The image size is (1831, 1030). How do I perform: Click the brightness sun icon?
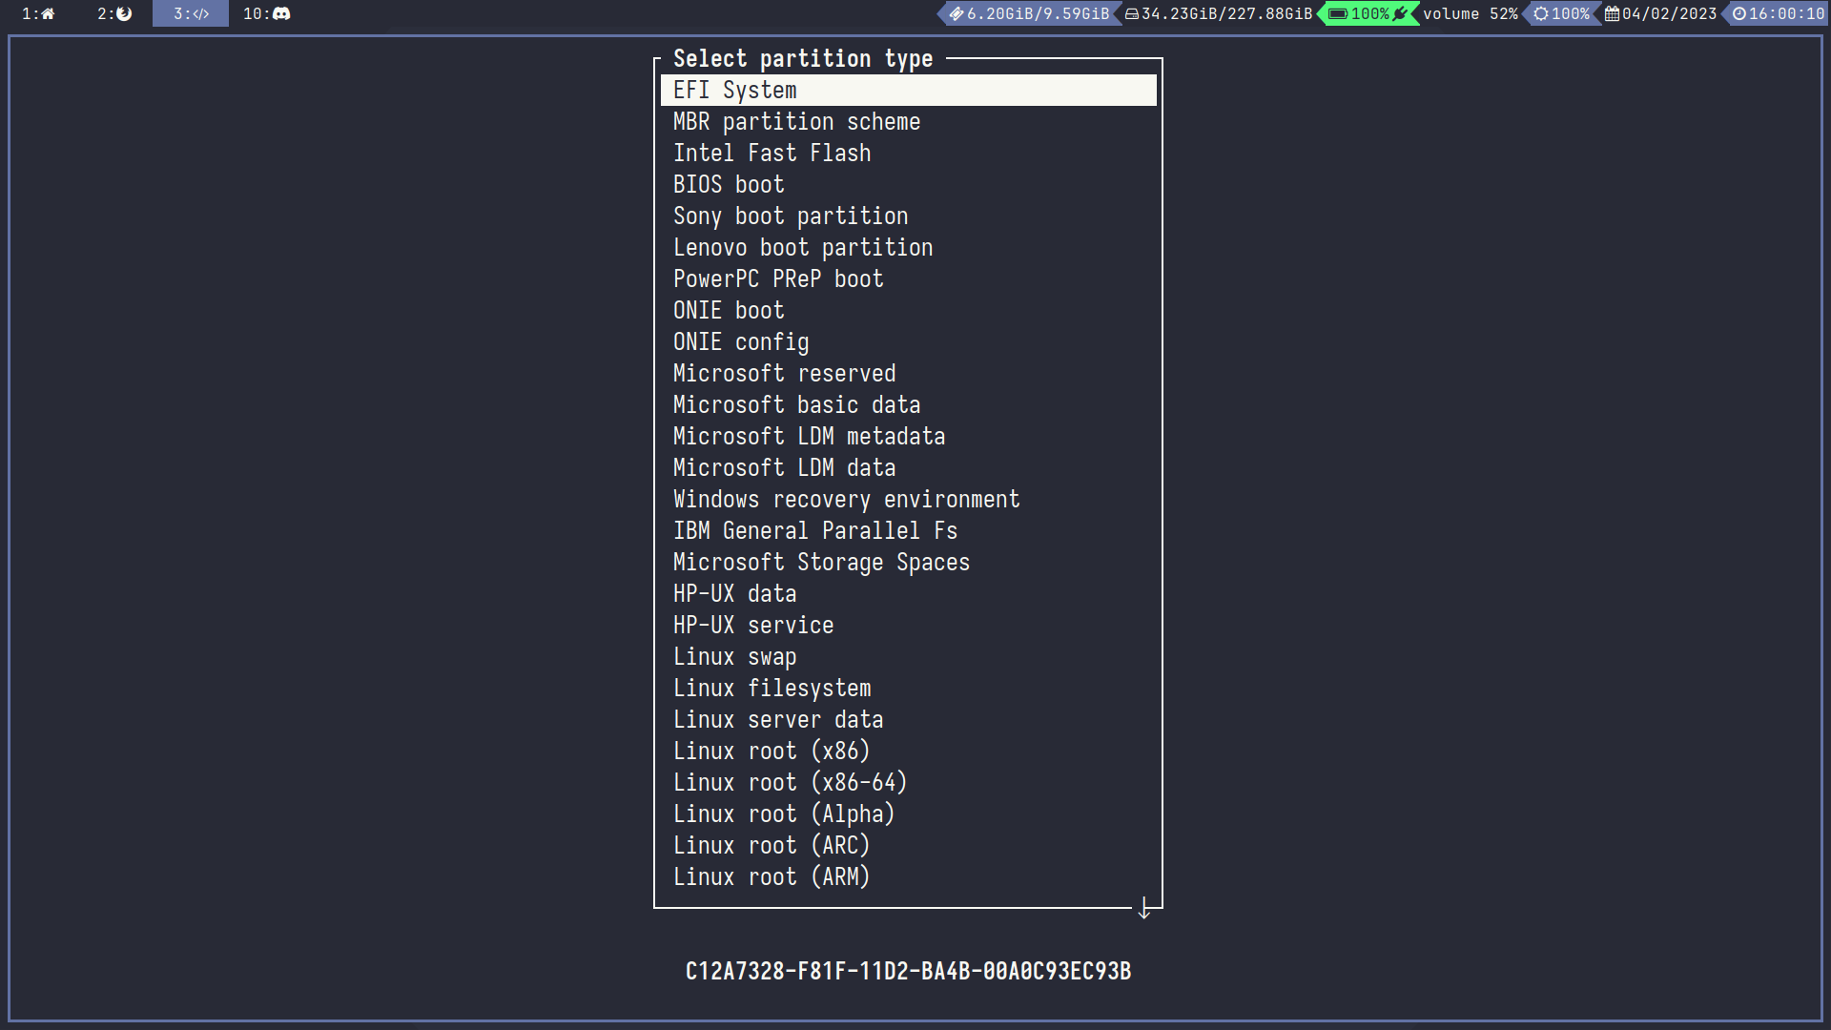1540,13
